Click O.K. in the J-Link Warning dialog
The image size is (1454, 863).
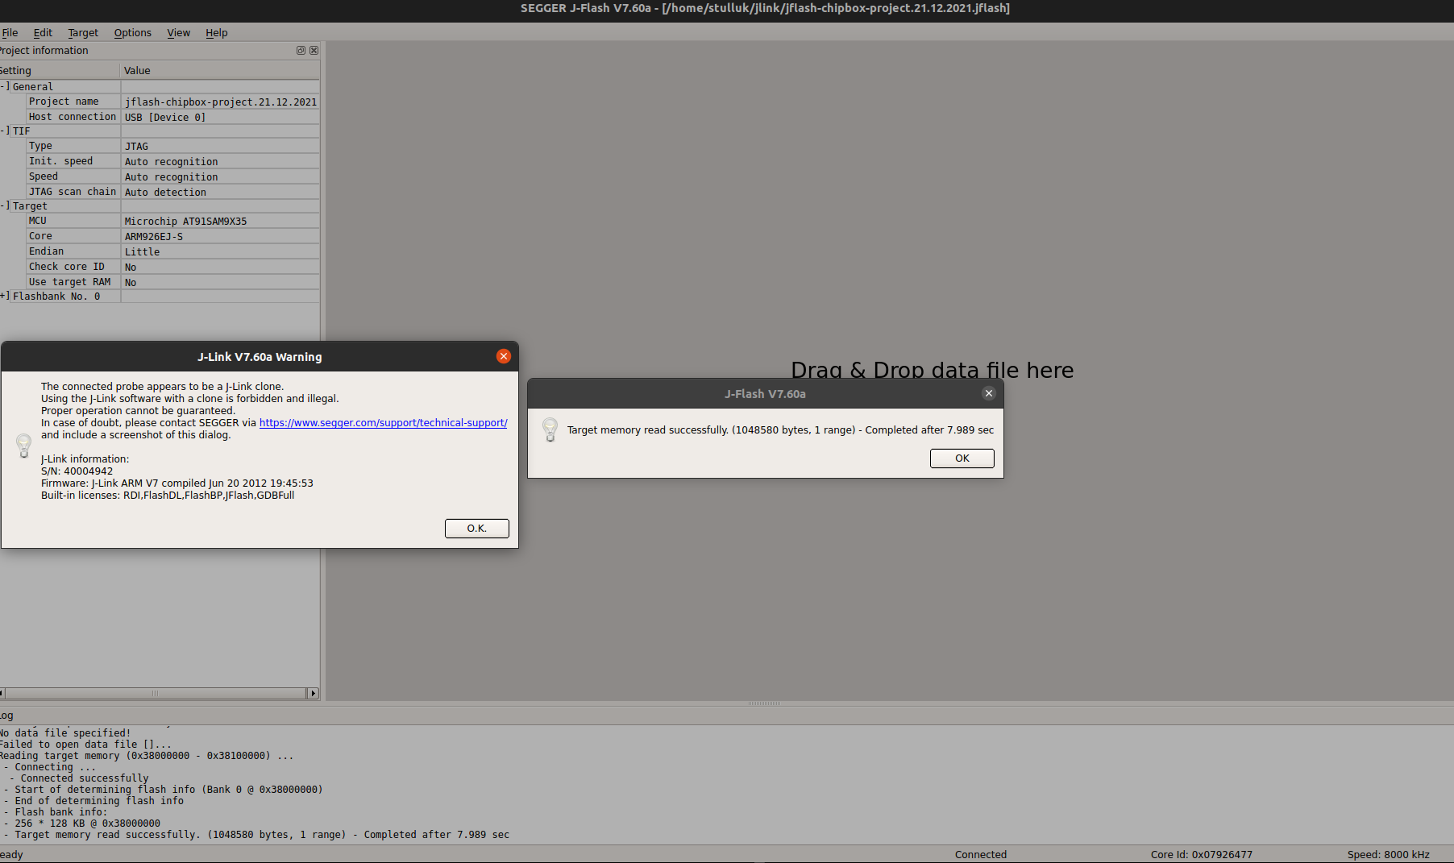tap(477, 529)
